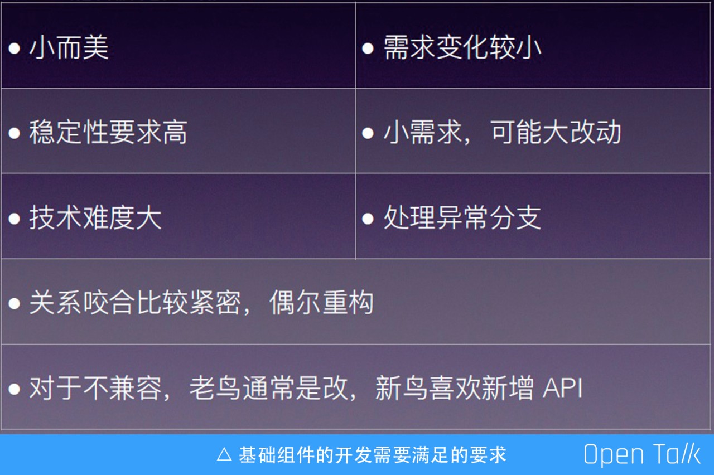The image size is (714, 475).
Task: Click the bullet dot beside 处理异常分支
Action: (x=368, y=219)
